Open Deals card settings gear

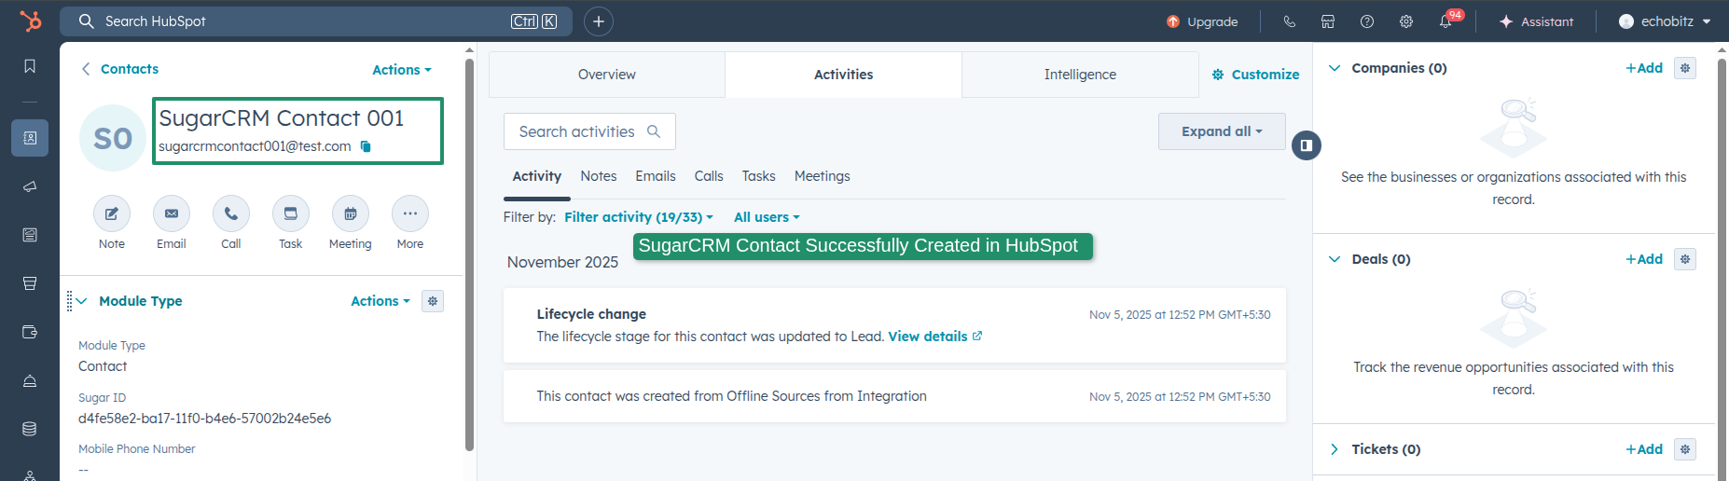click(1685, 259)
